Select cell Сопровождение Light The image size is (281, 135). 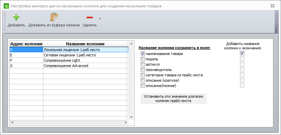click(x=86, y=60)
